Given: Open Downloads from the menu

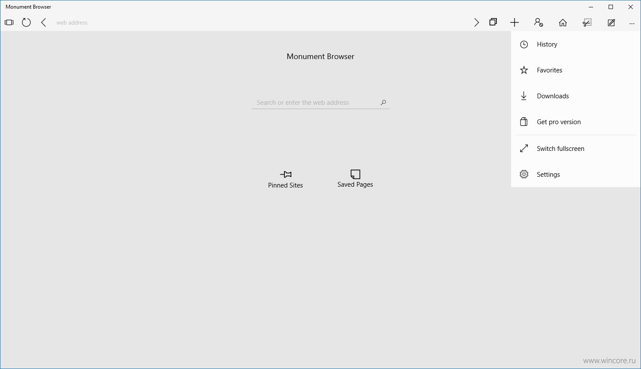Looking at the screenshot, I should point(576,96).
